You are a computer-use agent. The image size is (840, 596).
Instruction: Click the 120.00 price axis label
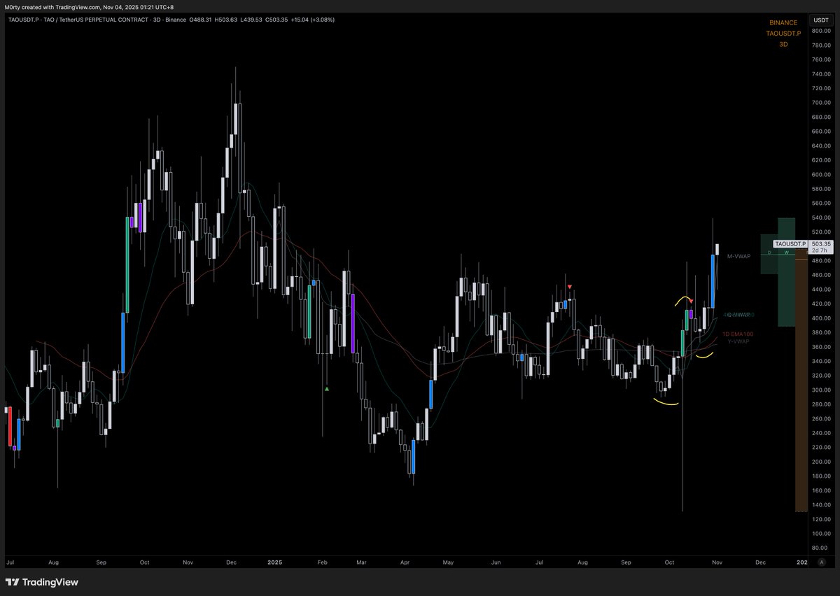click(820, 519)
